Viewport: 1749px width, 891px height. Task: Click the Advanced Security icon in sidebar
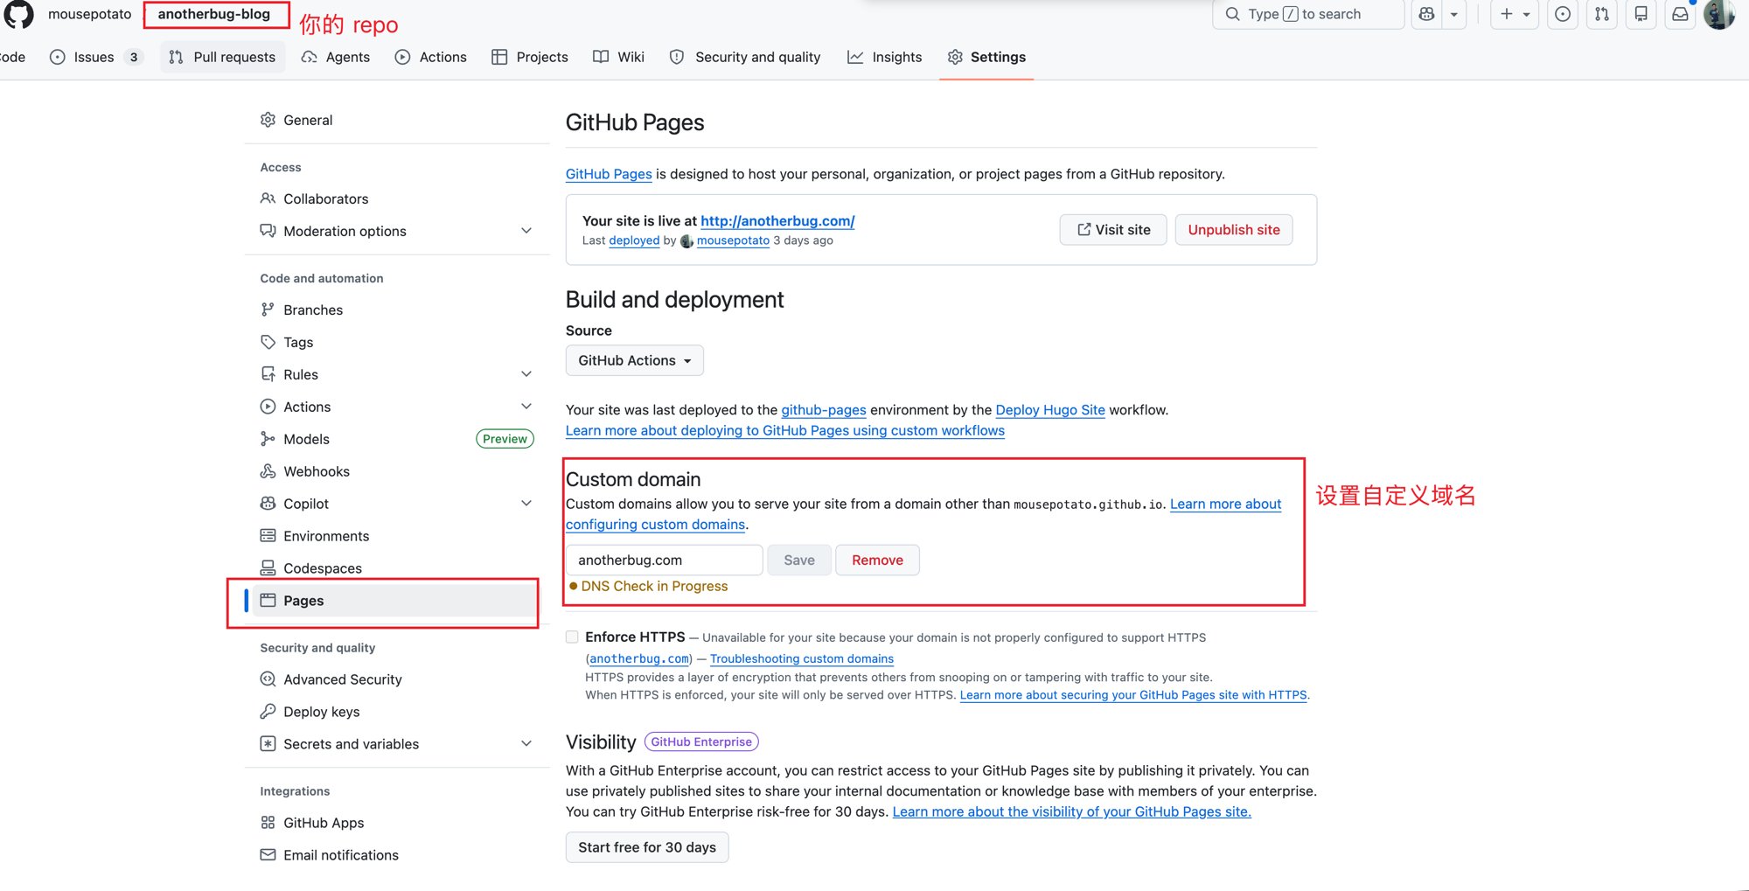pos(268,679)
